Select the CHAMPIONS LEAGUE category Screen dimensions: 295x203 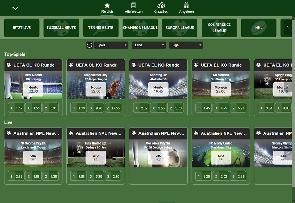point(140,28)
